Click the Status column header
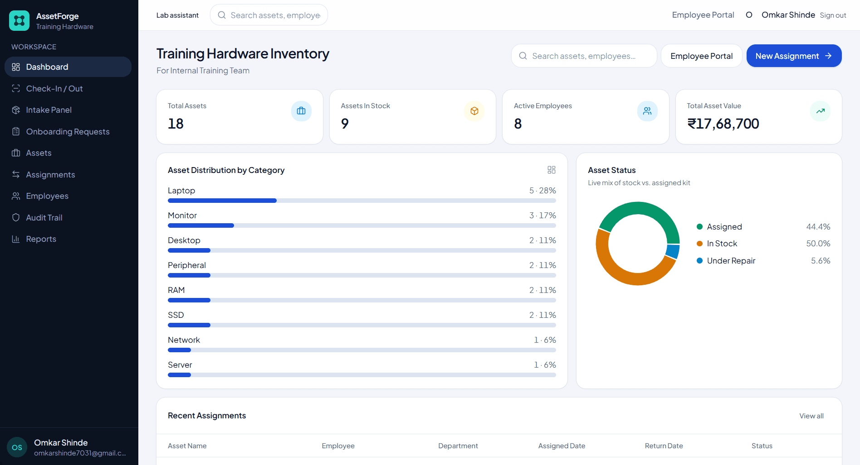 click(762, 446)
